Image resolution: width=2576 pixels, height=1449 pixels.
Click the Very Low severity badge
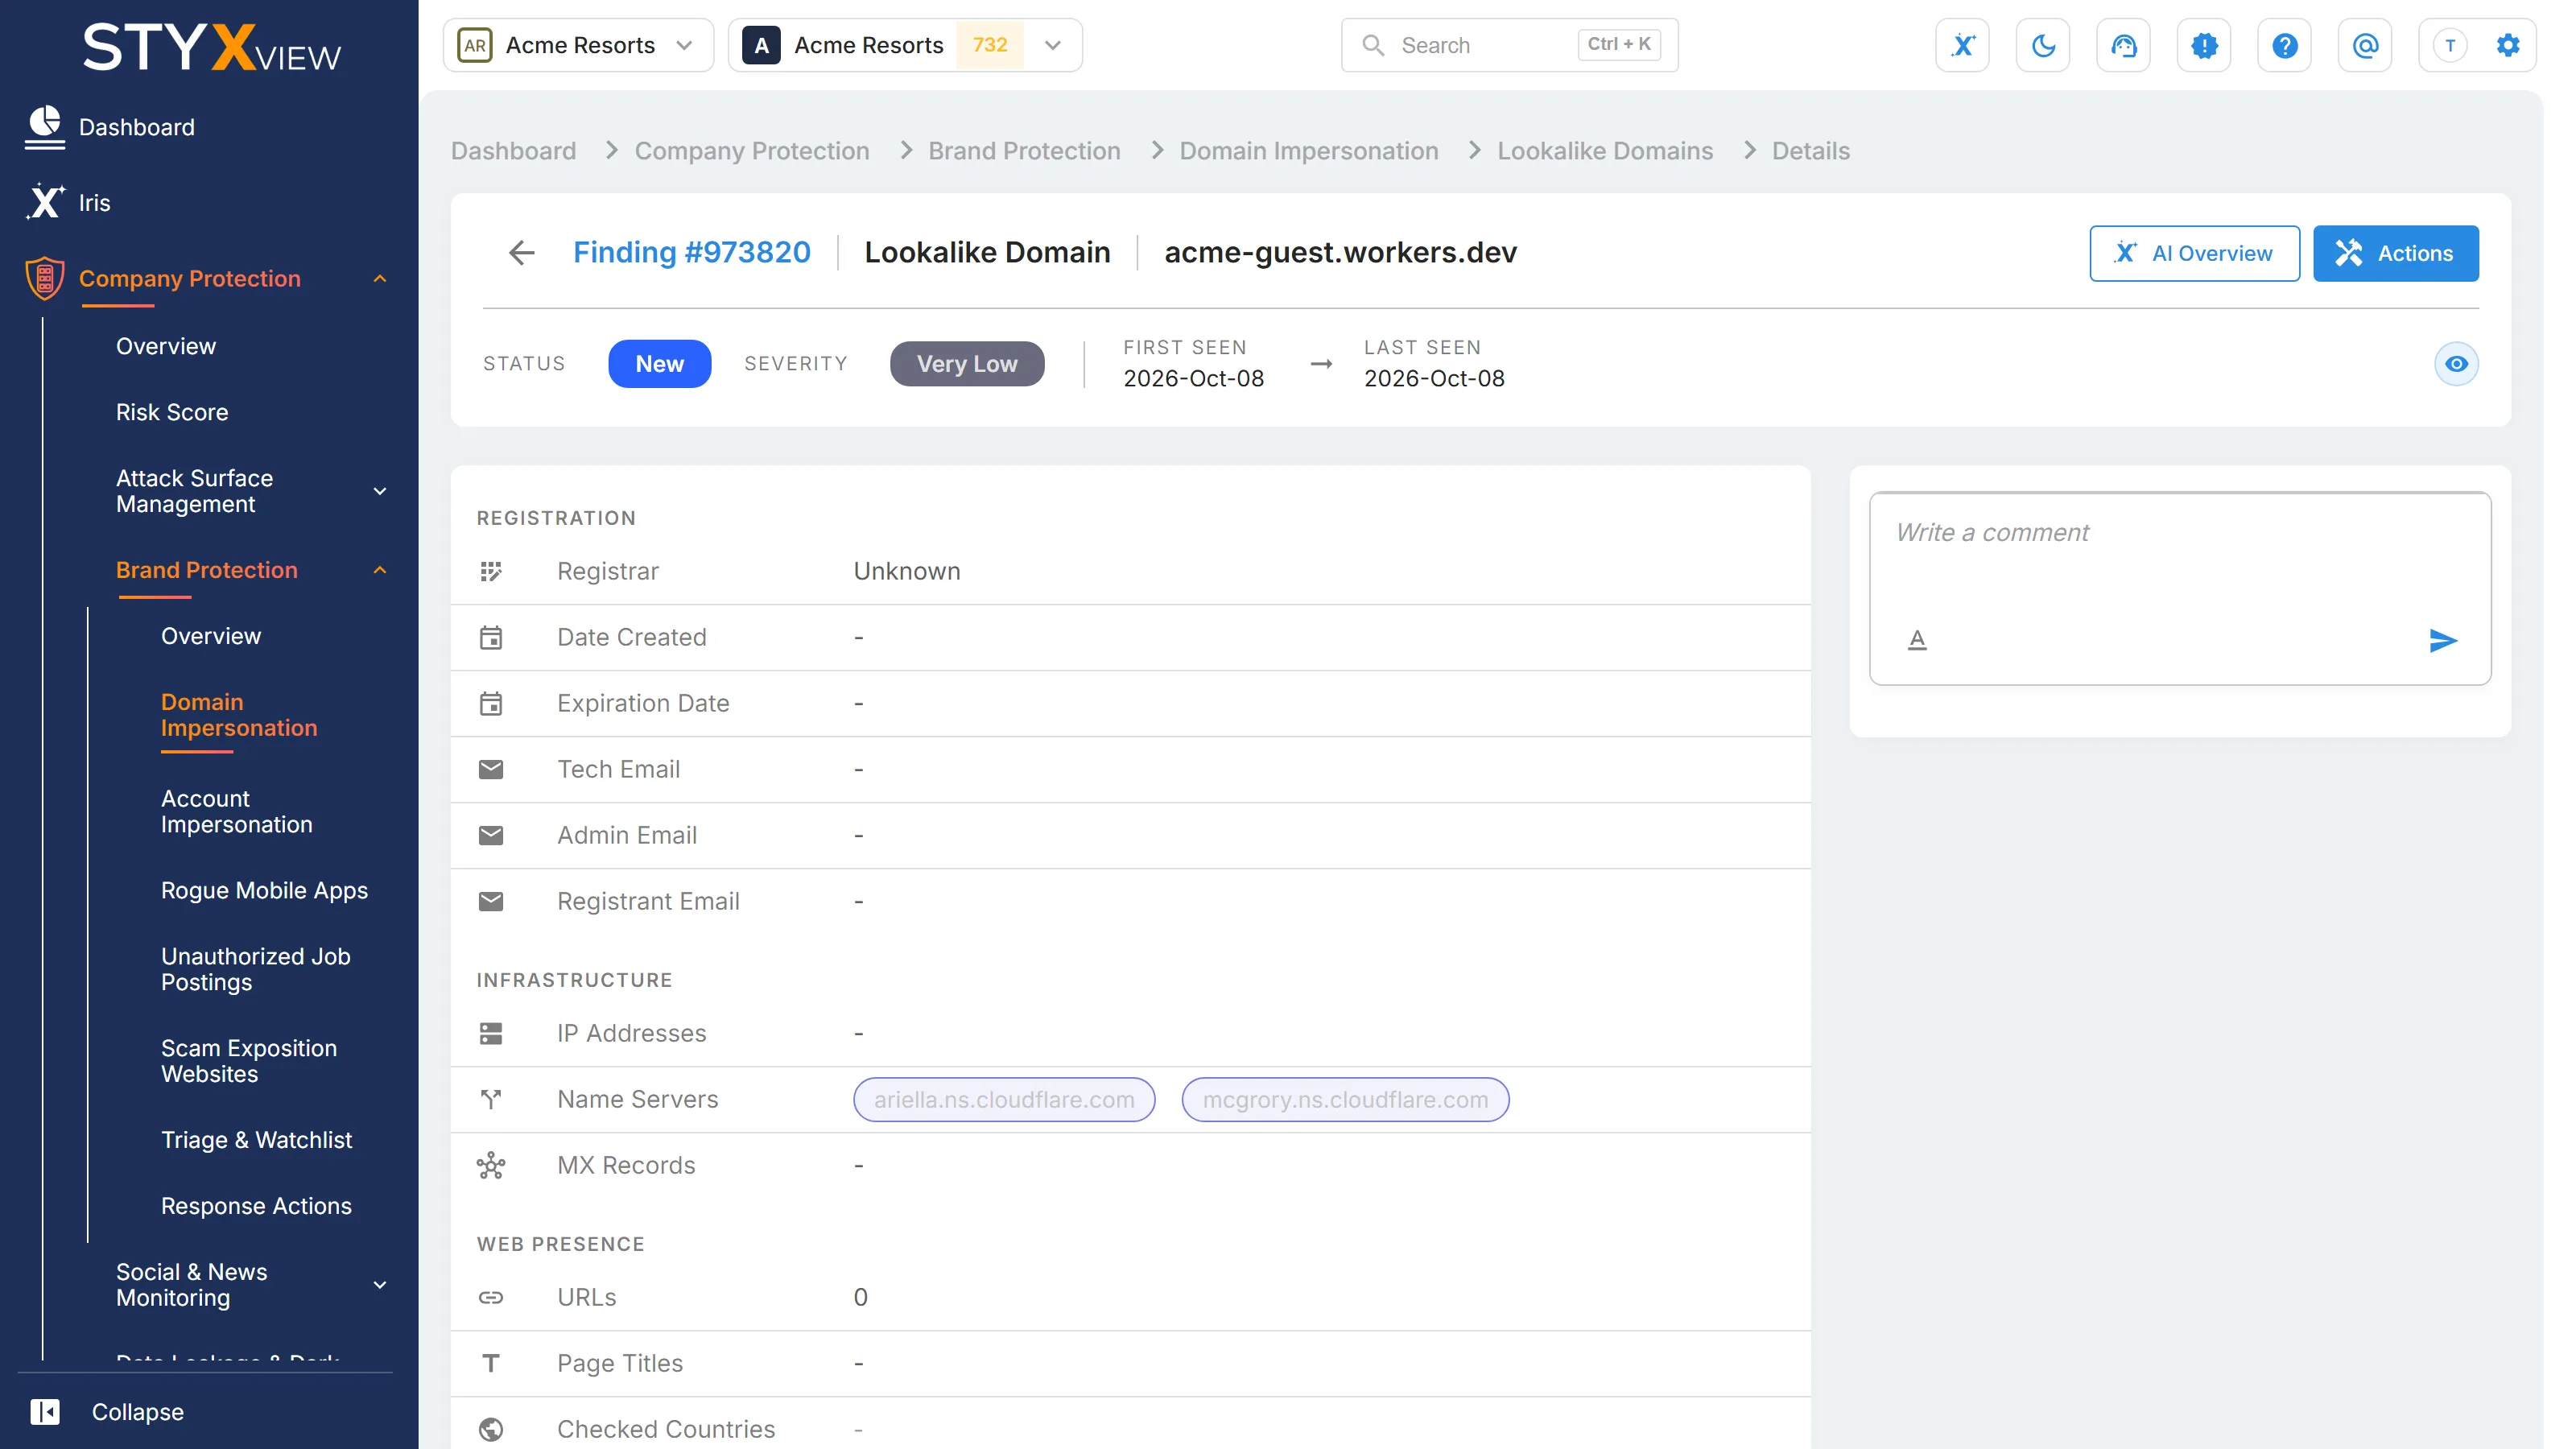point(967,364)
